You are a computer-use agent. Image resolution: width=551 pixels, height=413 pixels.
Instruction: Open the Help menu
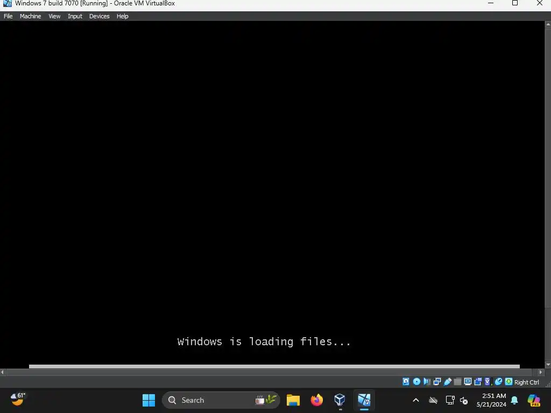[x=122, y=16]
